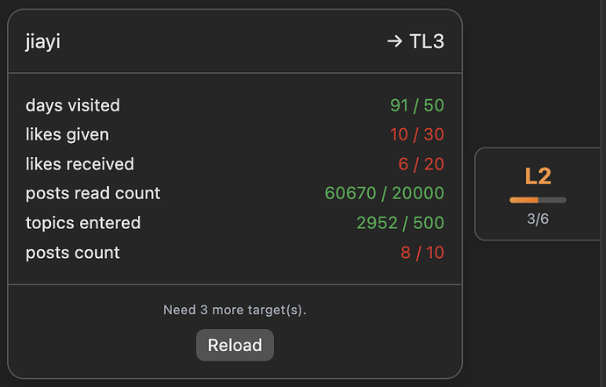This screenshot has height=387, width=606.
Task: Select the 91 / 50 value
Action: pos(417,105)
